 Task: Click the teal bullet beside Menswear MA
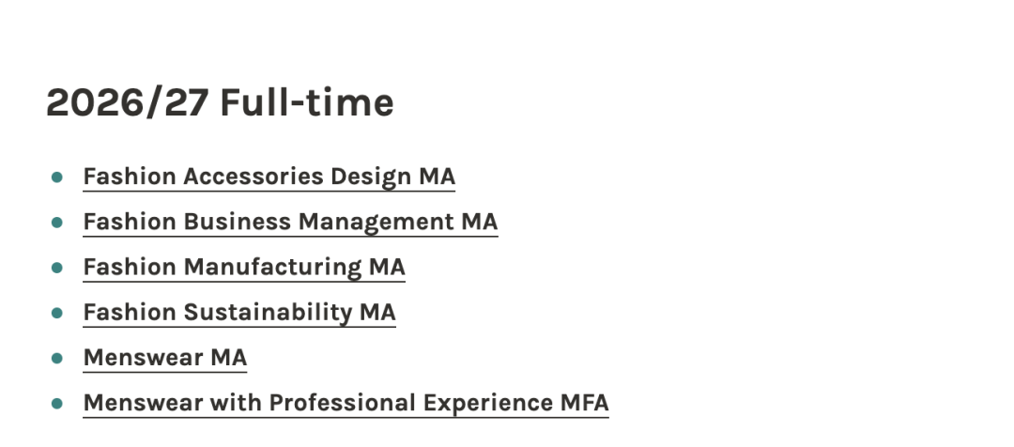point(57,358)
